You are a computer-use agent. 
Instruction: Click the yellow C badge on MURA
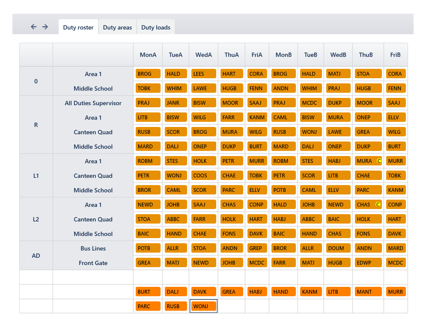pos(379,161)
